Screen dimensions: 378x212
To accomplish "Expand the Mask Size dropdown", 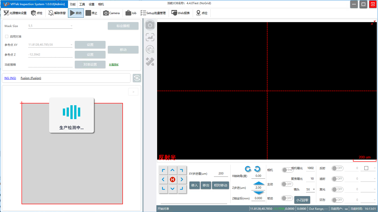I will point(71,26).
